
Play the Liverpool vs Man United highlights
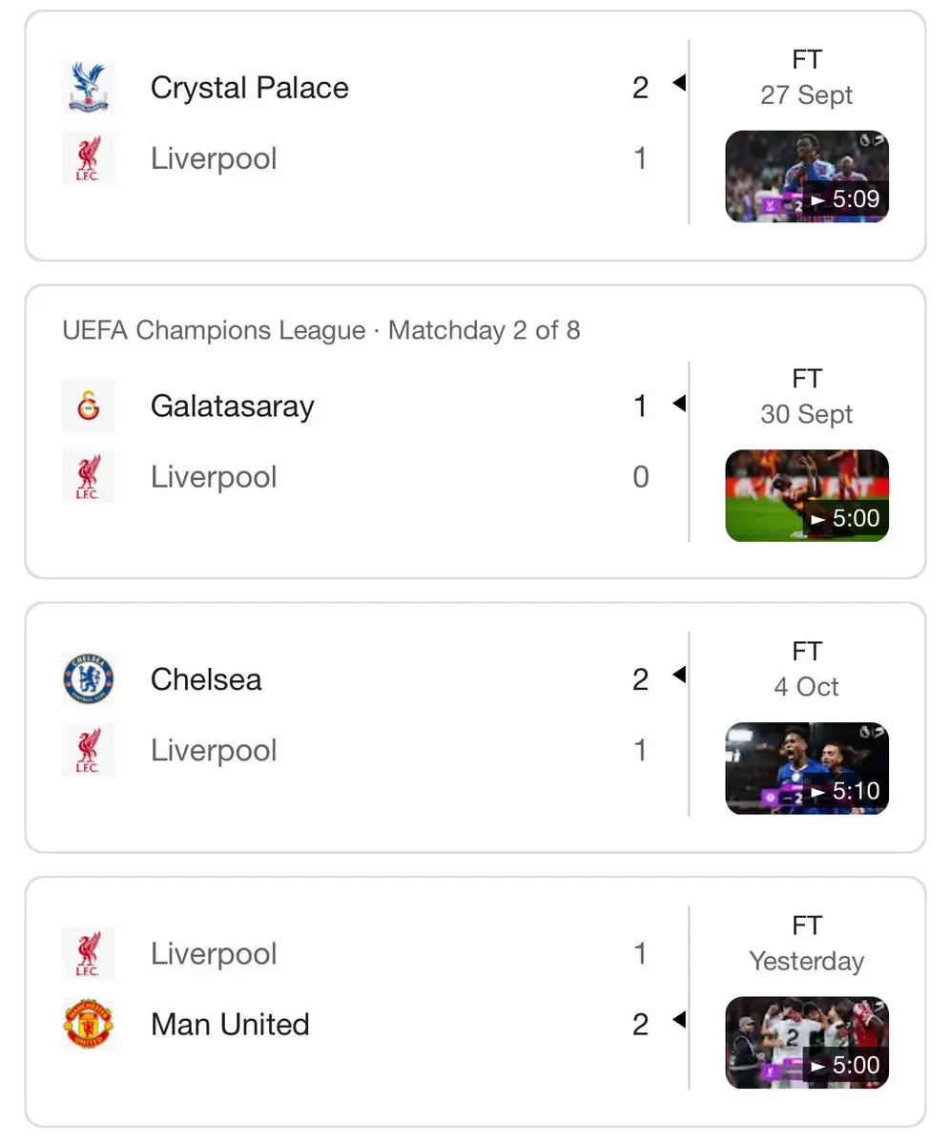(807, 1043)
